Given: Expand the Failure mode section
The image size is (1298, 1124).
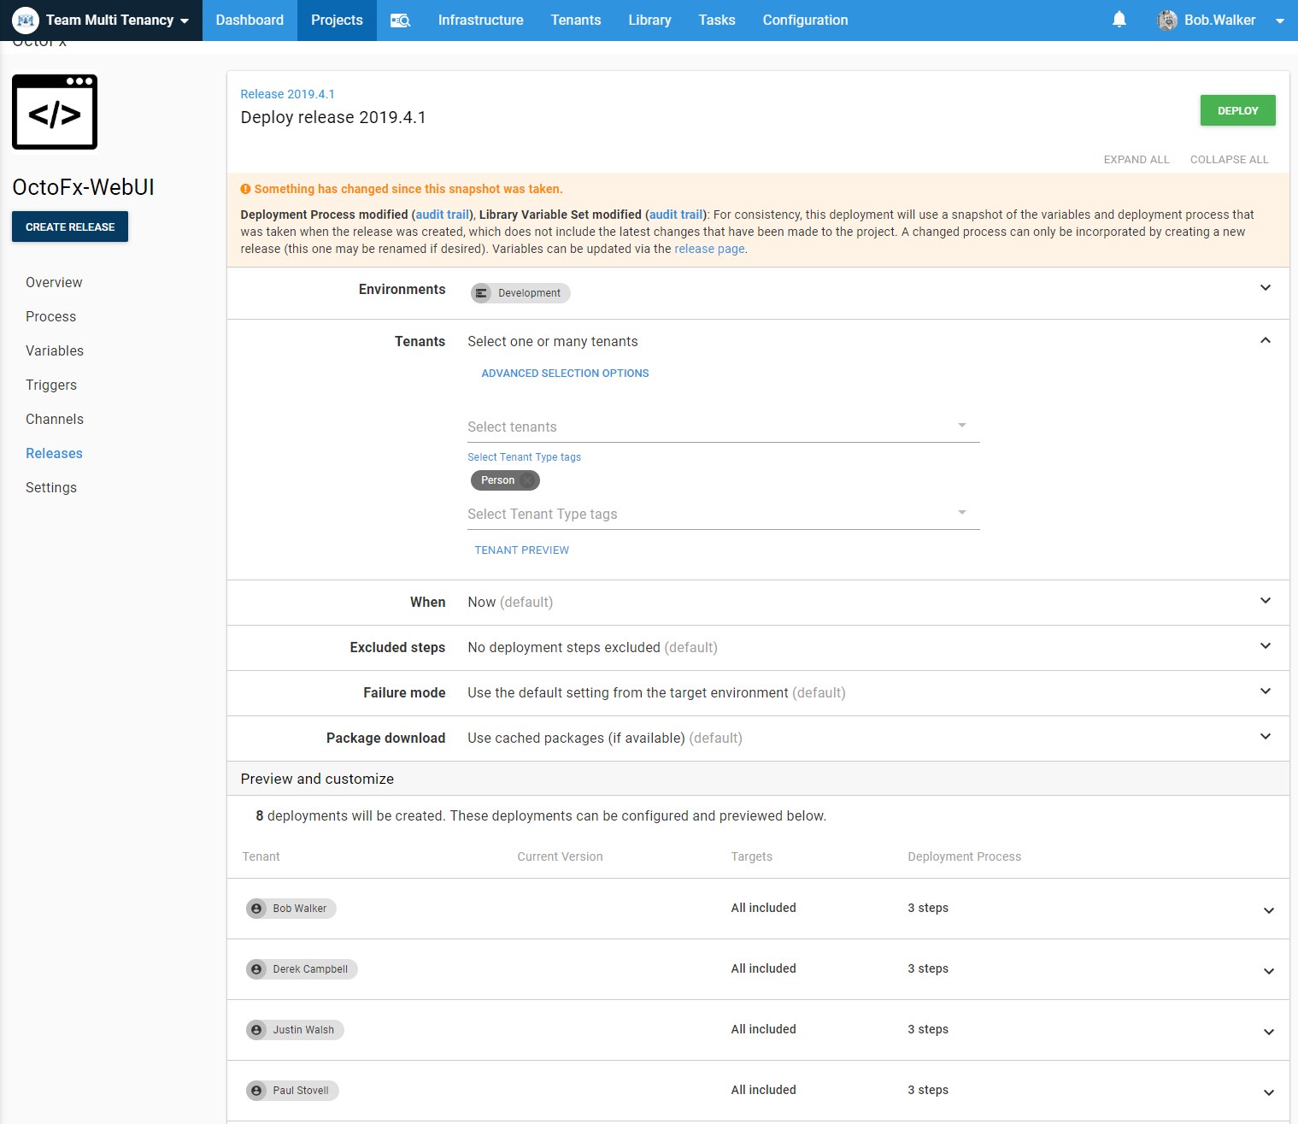Looking at the screenshot, I should [x=1265, y=691].
